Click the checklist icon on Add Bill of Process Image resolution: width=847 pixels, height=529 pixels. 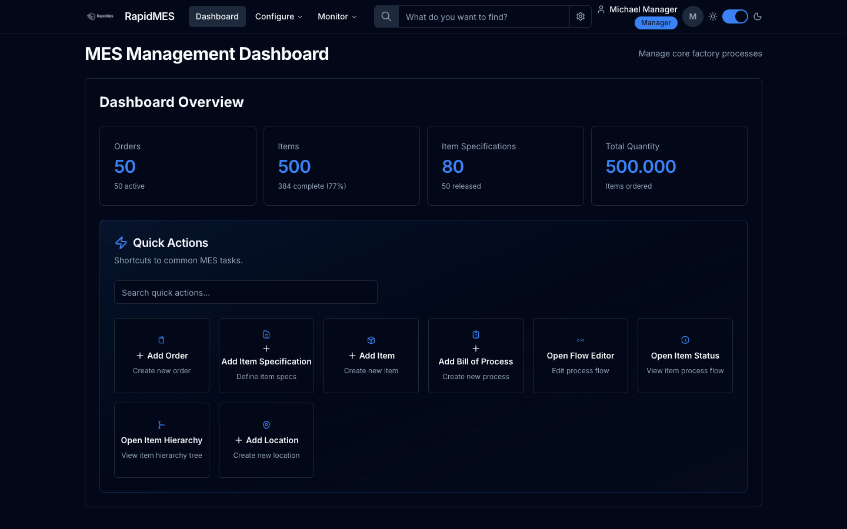coord(476,334)
